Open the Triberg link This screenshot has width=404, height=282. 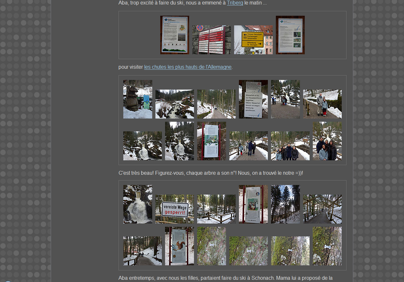235,3
